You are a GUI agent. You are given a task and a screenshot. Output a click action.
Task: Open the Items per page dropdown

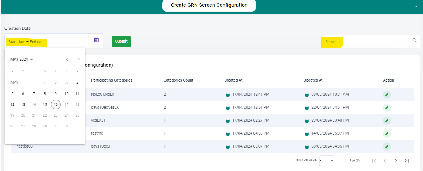[x=327, y=161]
